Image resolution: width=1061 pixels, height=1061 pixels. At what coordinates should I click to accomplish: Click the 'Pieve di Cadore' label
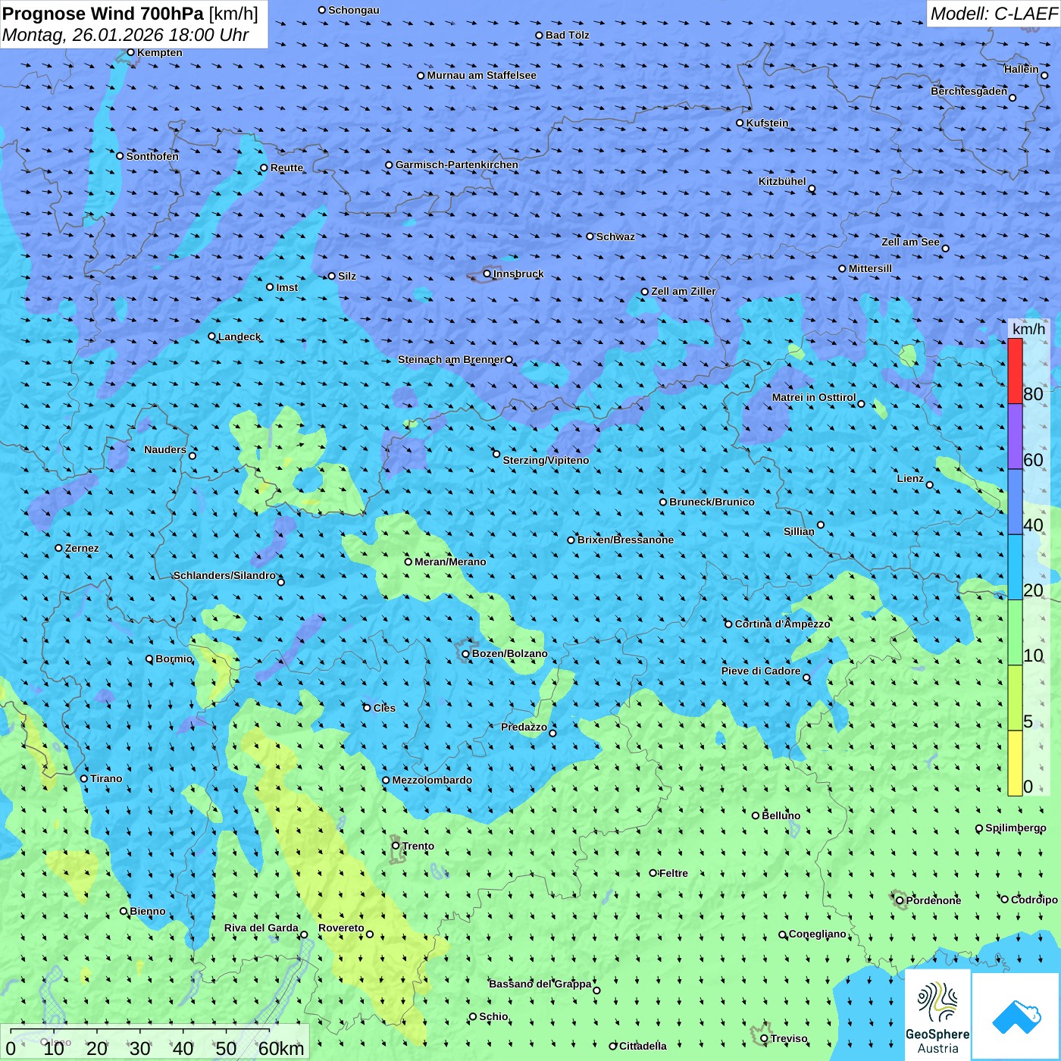tap(761, 671)
